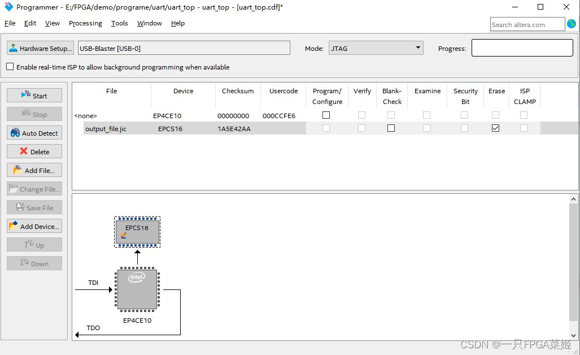
Task: Click the Stop button
Action: click(34, 114)
